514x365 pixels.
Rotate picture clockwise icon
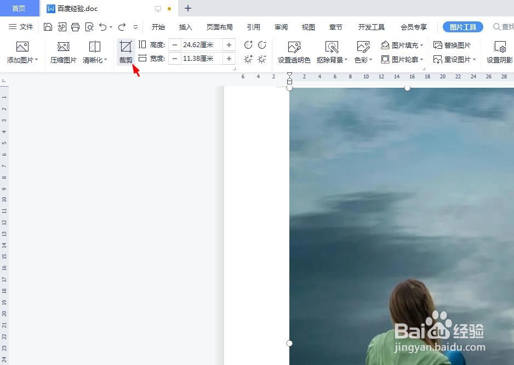(248, 45)
